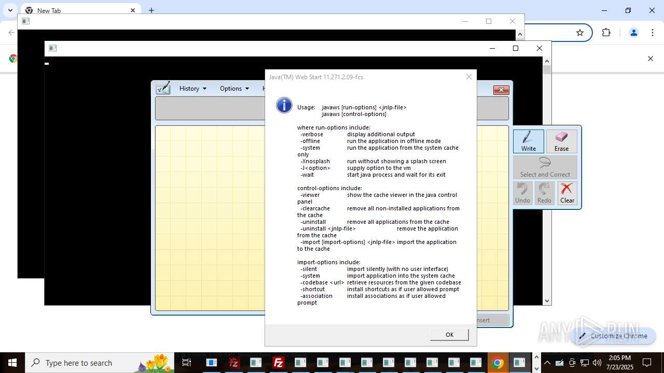Expand Chrome's tab search chevron

(10, 10)
